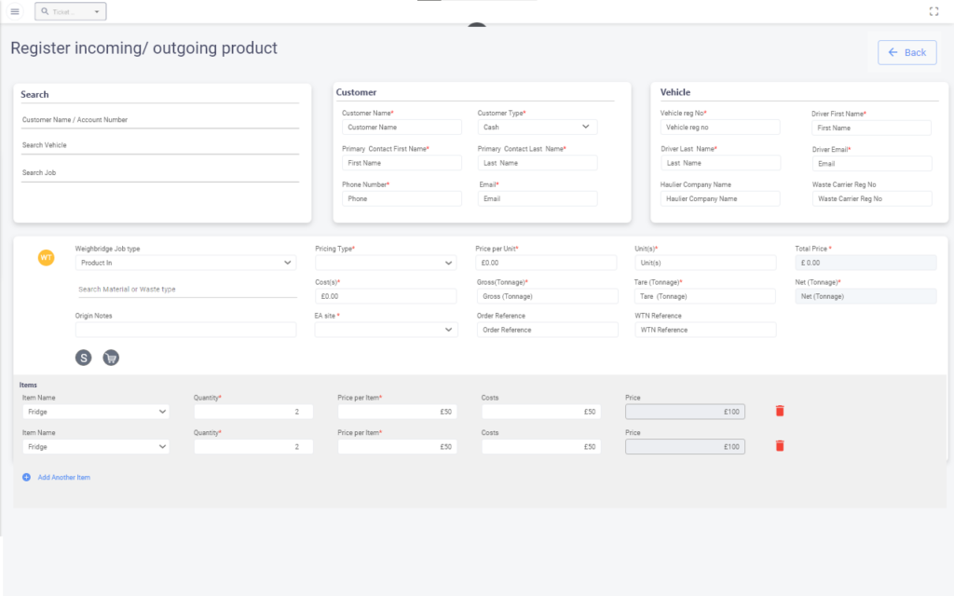This screenshot has height=596, width=954.
Task: Open the shopping cart icon
Action: (x=111, y=357)
